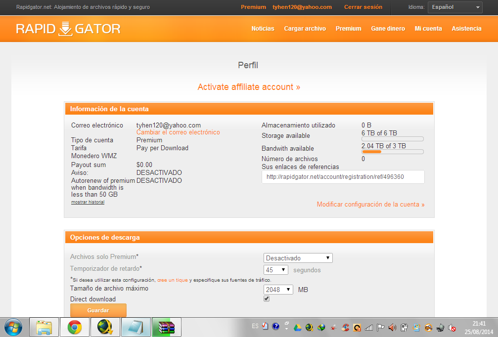This screenshot has height=337, width=498.
Task: Click the mostrar historial link
Action: pos(88,202)
